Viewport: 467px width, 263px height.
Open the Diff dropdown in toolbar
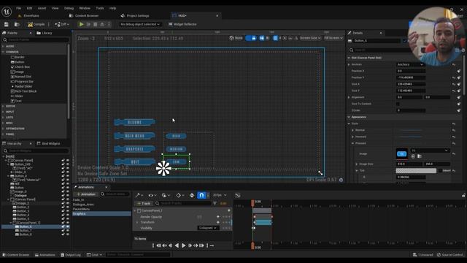62,24
